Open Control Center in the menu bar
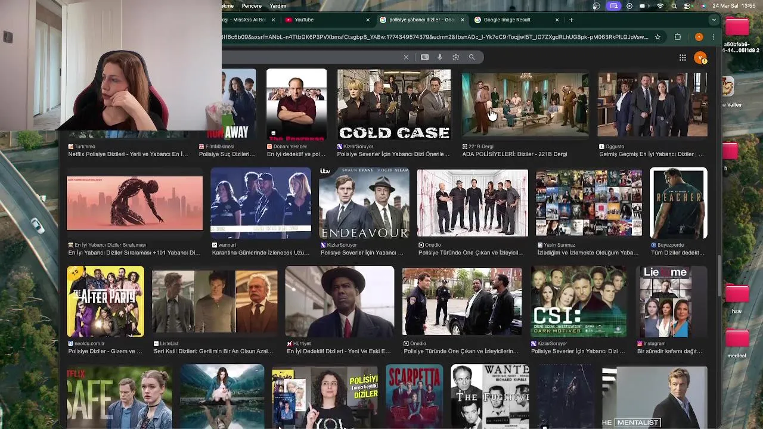 [x=687, y=6]
